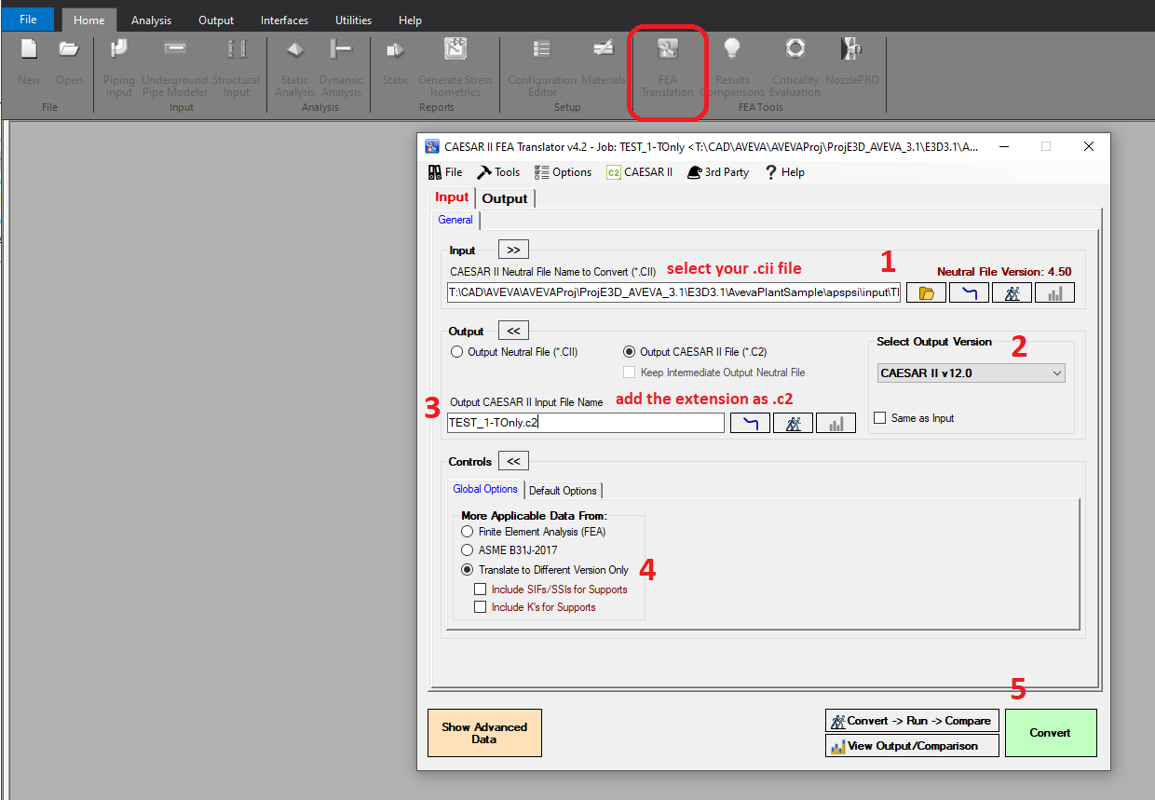Select the General sub-tab
The height and width of the screenshot is (800, 1155).
pos(455,220)
